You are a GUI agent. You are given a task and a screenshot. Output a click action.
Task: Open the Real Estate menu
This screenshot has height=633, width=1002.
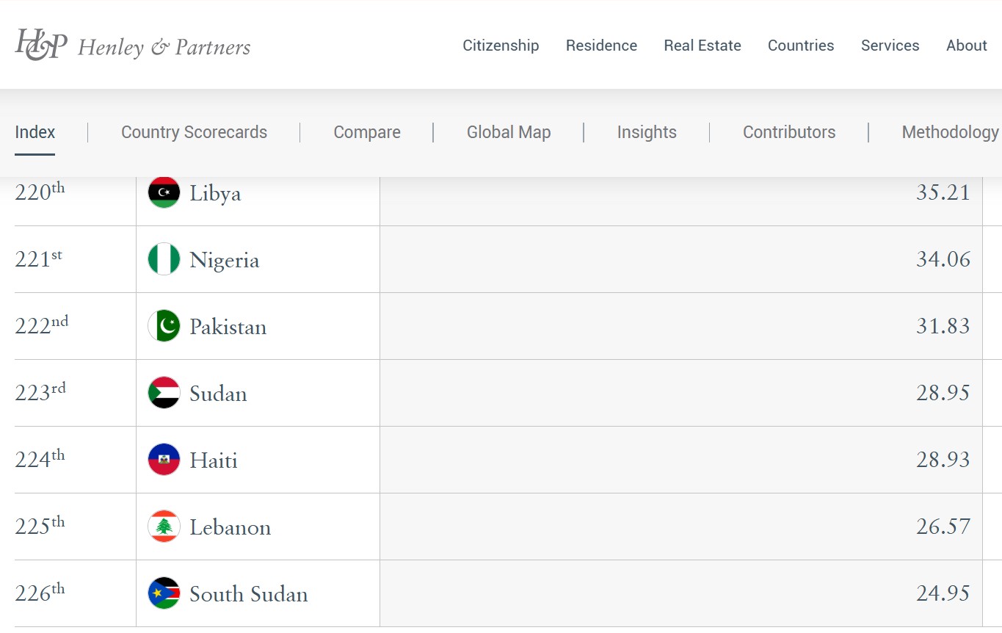pyautogui.click(x=703, y=46)
